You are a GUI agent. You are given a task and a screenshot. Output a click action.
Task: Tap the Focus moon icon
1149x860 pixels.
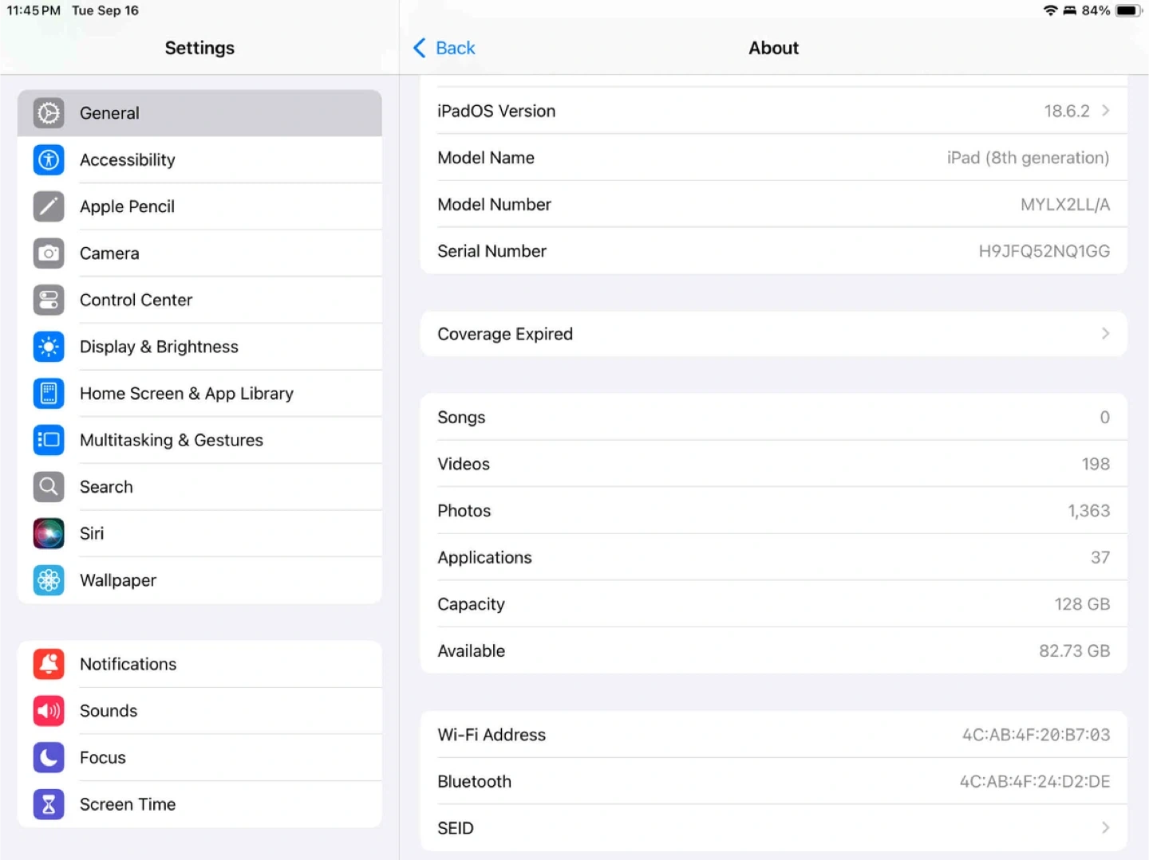49,757
